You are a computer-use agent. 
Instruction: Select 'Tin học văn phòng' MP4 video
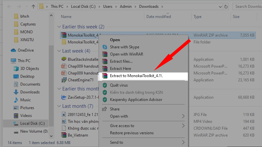point(80,121)
